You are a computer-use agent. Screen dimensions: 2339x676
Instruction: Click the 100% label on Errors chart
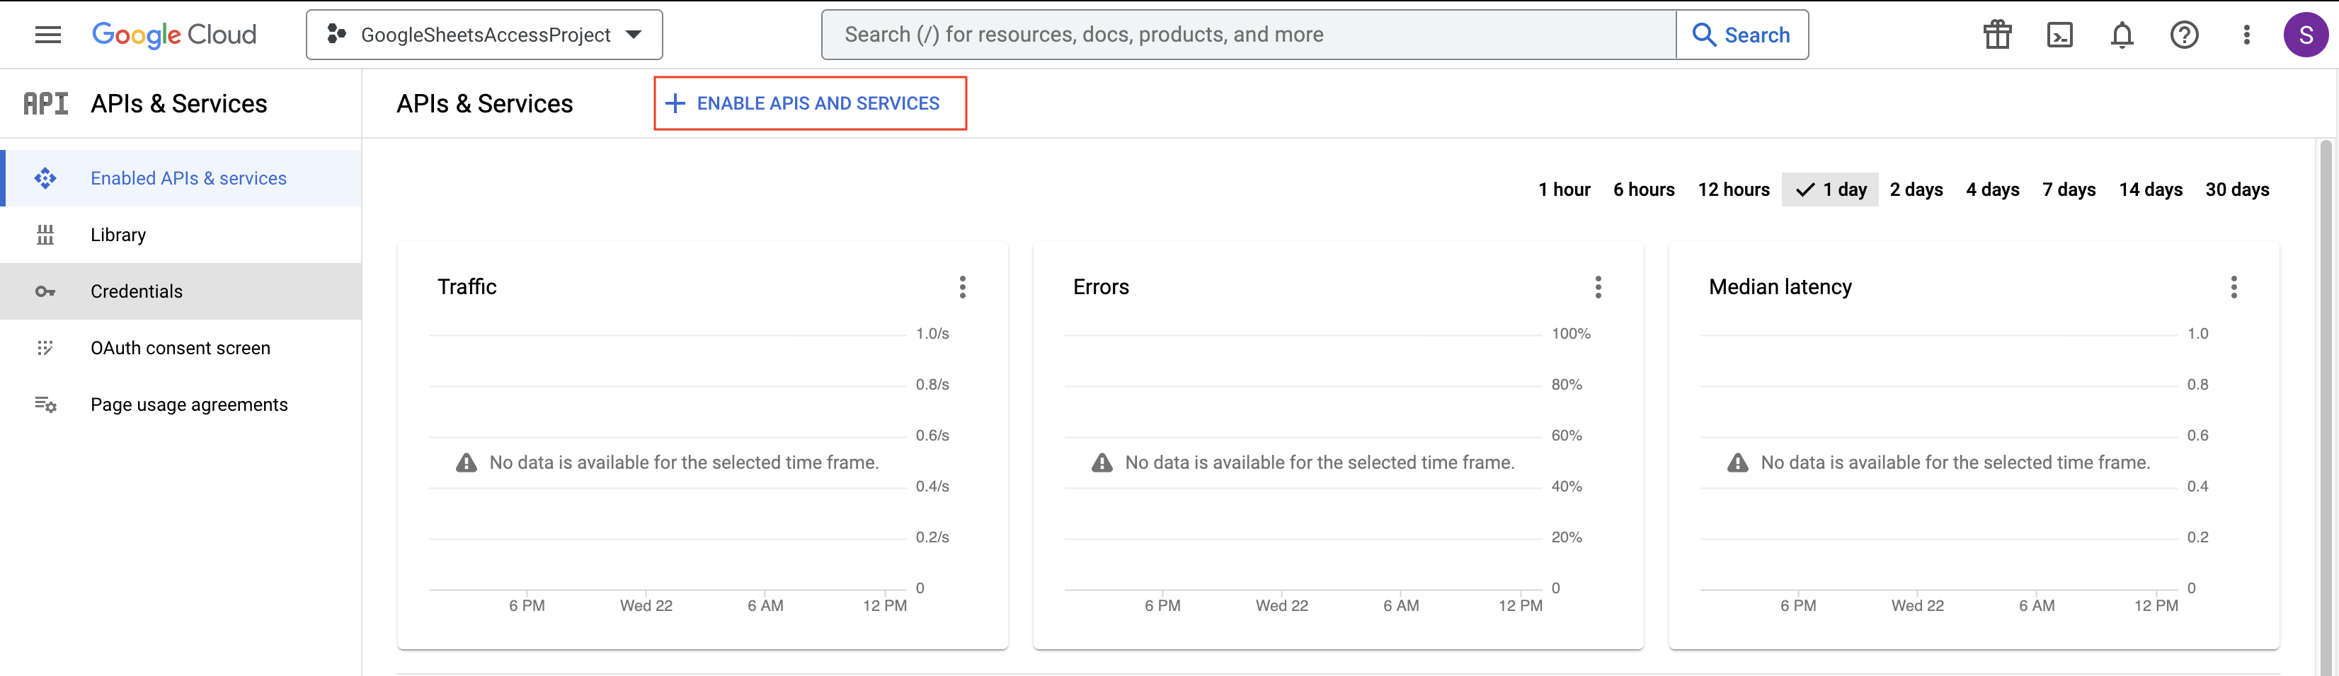[1571, 333]
